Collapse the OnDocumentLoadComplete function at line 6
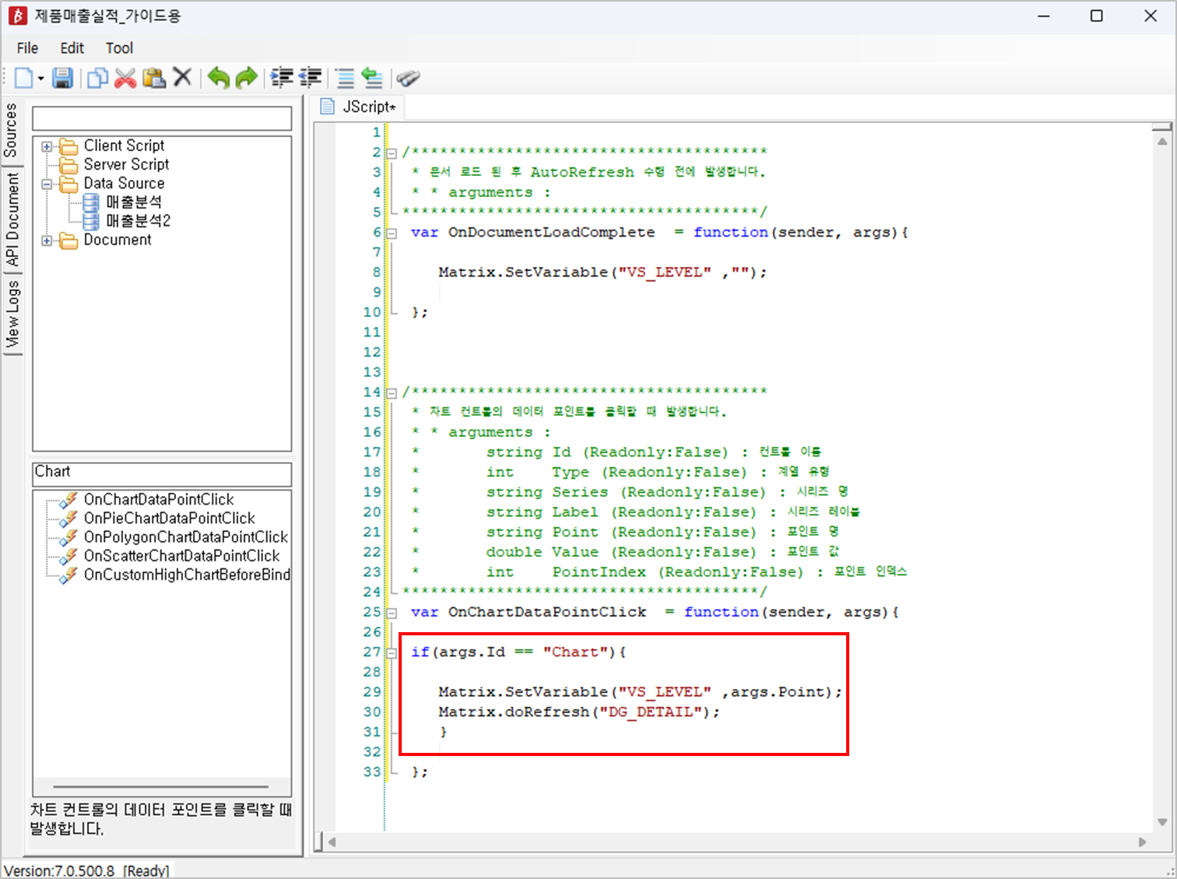 pyautogui.click(x=392, y=233)
